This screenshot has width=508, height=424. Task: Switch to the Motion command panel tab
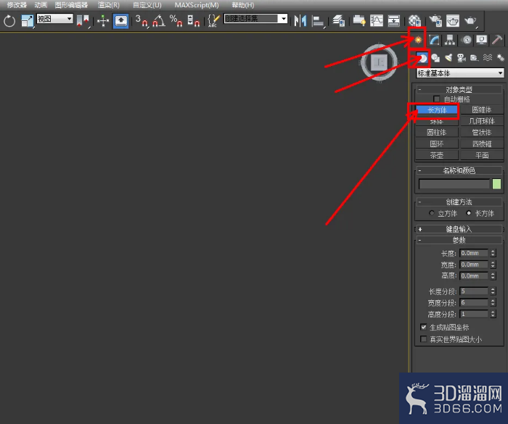click(467, 40)
